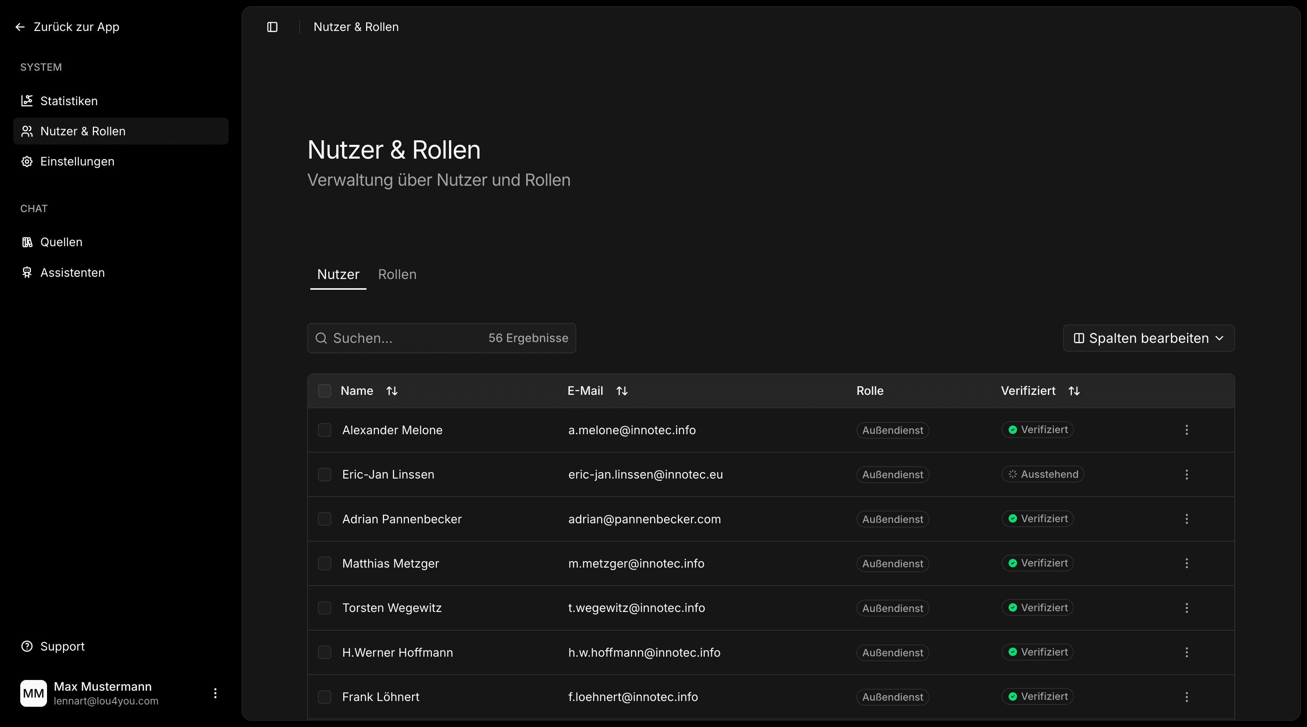1307x727 pixels.
Task: Select the Frank Löhnert row checkbox
Action: (325, 697)
